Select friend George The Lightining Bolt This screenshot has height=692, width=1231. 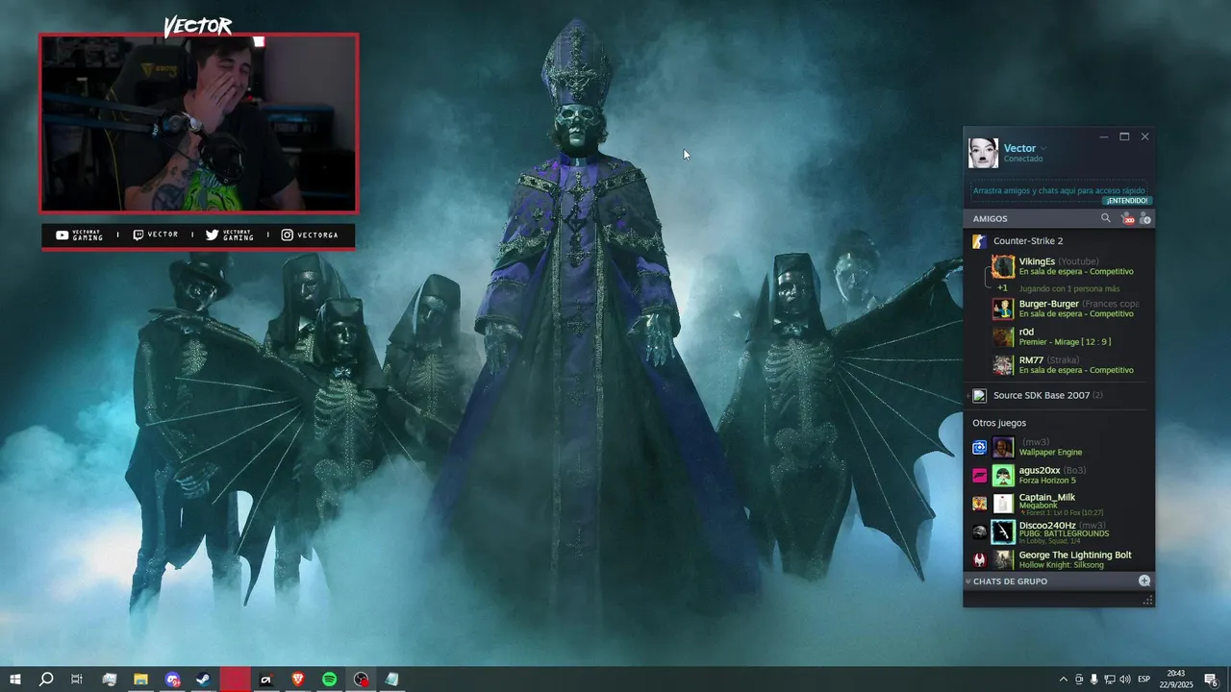1075,556
